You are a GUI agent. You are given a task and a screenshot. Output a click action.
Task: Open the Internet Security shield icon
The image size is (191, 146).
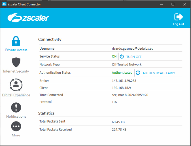pyautogui.click(x=16, y=62)
